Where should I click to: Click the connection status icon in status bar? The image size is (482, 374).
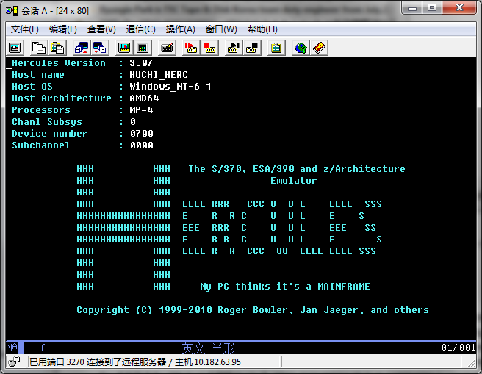pos(14,362)
